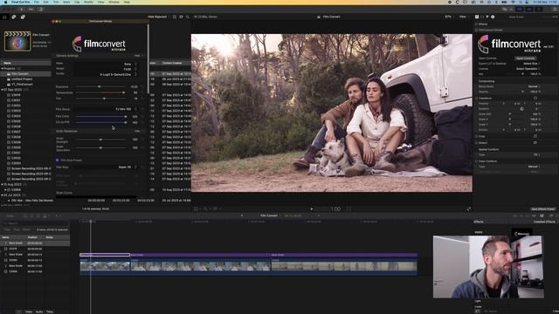The height and width of the screenshot is (314, 559).
Task: Click the Content Created column header
Action: click(x=172, y=63)
